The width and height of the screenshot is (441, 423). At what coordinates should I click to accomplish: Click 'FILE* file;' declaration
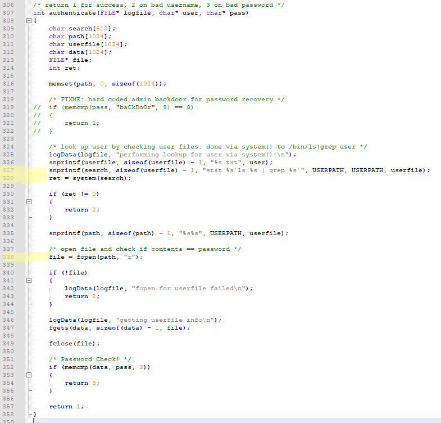(70, 60)
